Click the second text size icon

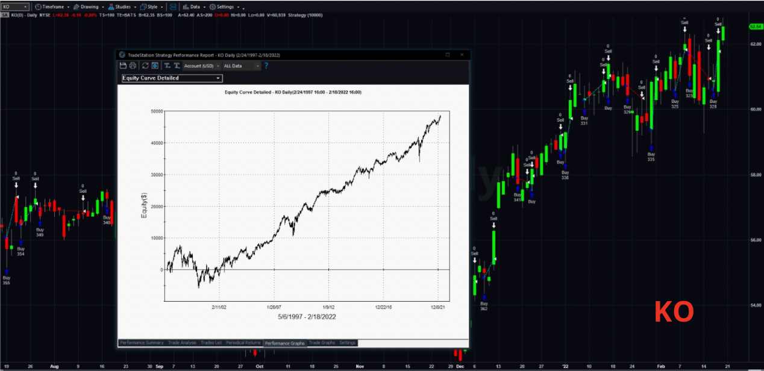pyautogui.click(x=177, y=66)
